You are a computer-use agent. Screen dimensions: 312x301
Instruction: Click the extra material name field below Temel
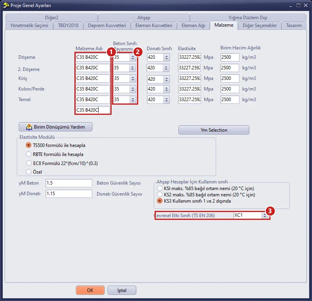point(92,110)
